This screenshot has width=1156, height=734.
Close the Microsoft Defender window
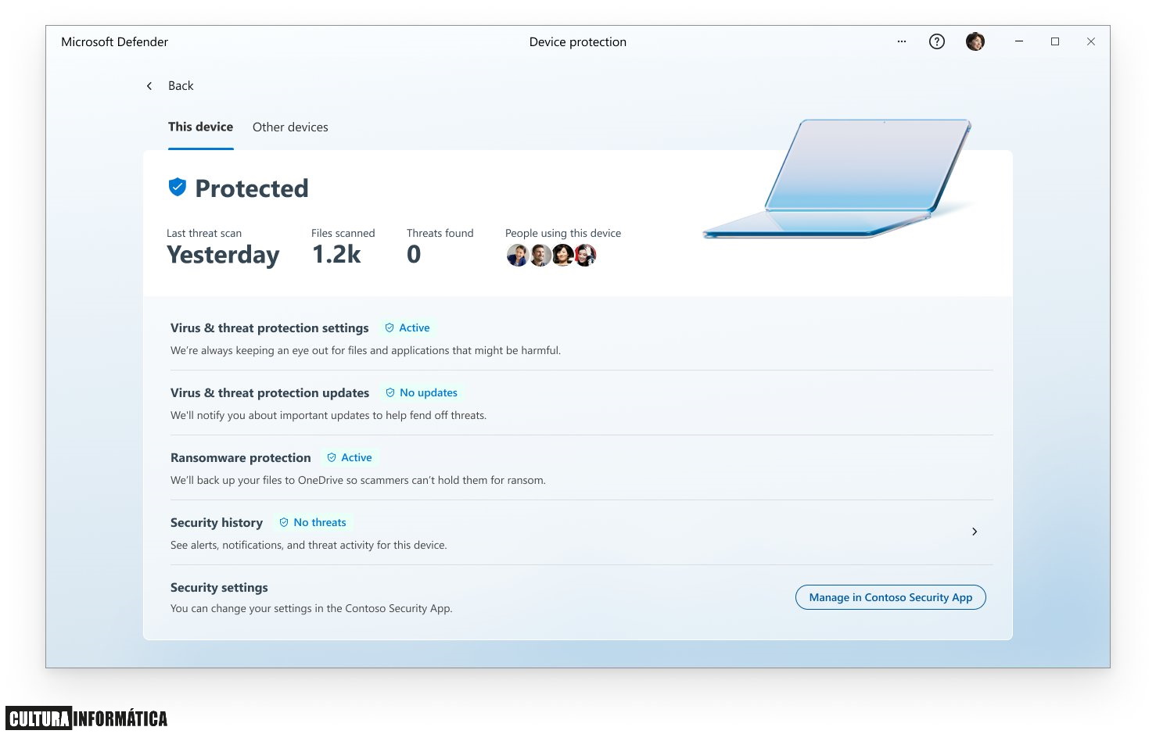(1091, 41)
